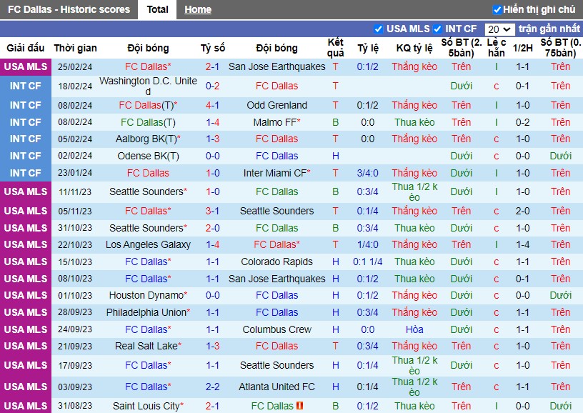Screen dimensions: 583x413
Task: Click Columbus Crew team name
Action: click(276, 329)
